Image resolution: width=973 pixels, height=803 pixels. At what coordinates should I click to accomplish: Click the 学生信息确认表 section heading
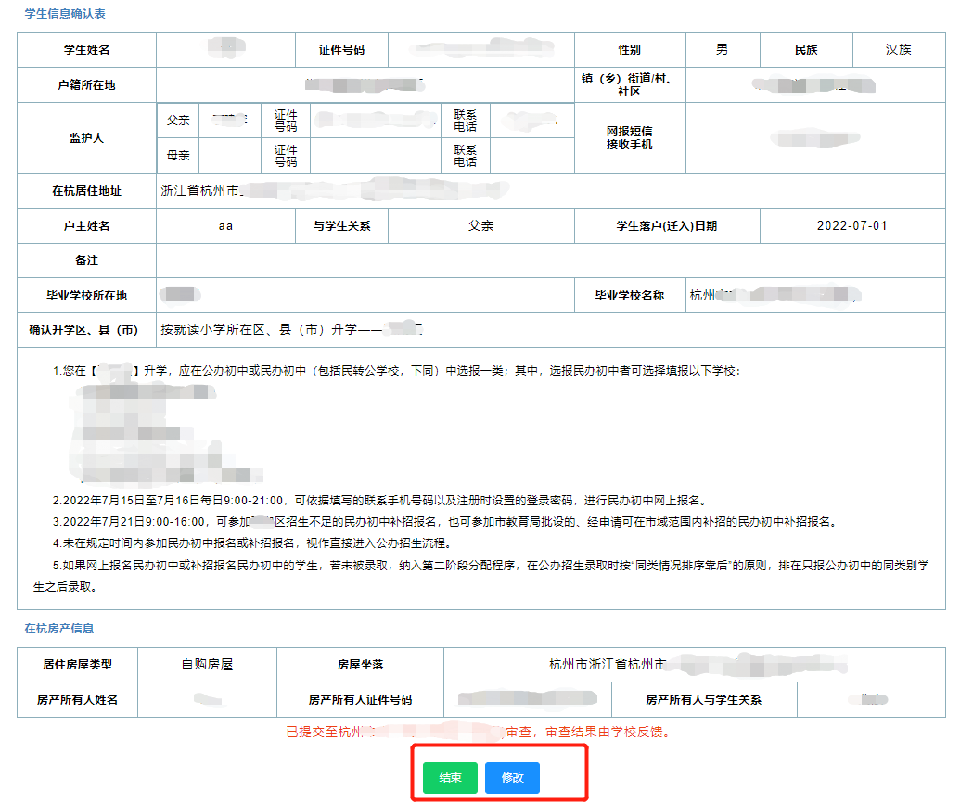pos(64,13)
